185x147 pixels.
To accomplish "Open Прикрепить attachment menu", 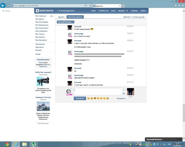I will (121, 98).
